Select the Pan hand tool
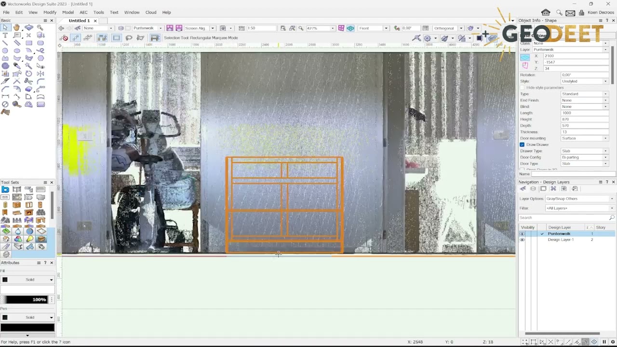Viewport: 617px width, 347px height. 17,27
